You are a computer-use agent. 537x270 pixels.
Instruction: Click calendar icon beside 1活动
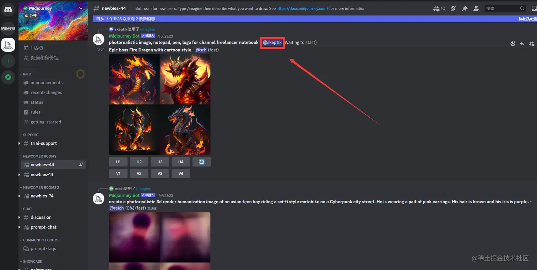[x=26, y=48]
